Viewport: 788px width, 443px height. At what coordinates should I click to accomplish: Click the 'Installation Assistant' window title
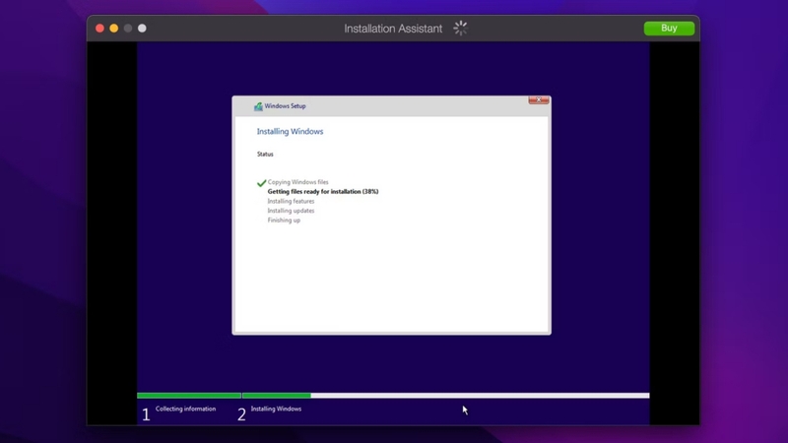pyautogui.click(x=393, y=29)
